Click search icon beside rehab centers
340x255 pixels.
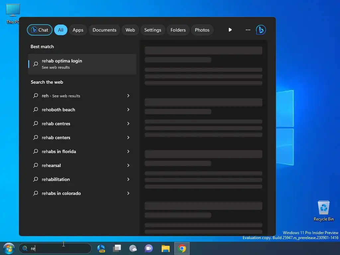pyautogui.click(x=36, y=137)
